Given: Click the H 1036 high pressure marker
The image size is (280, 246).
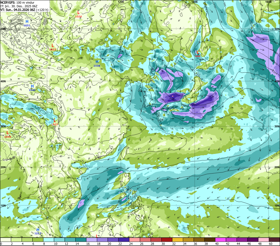Looking at the screenshot, I should 97,63.
